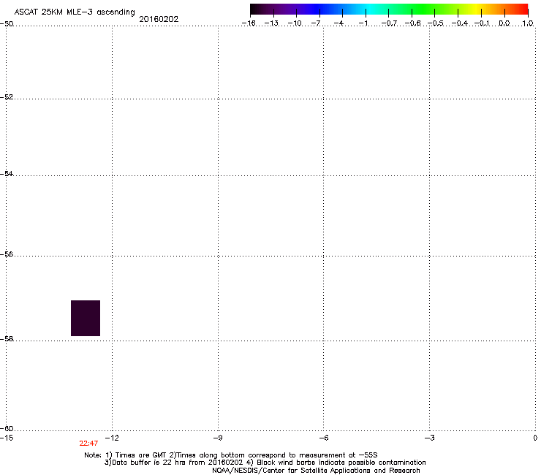This screenshot has height=475, width=541.
Task: Click the -50 latitude axis label
Action: [7, 24]
